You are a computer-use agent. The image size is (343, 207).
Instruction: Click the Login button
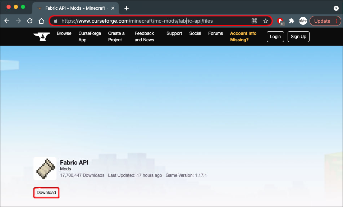click(275, 37)
